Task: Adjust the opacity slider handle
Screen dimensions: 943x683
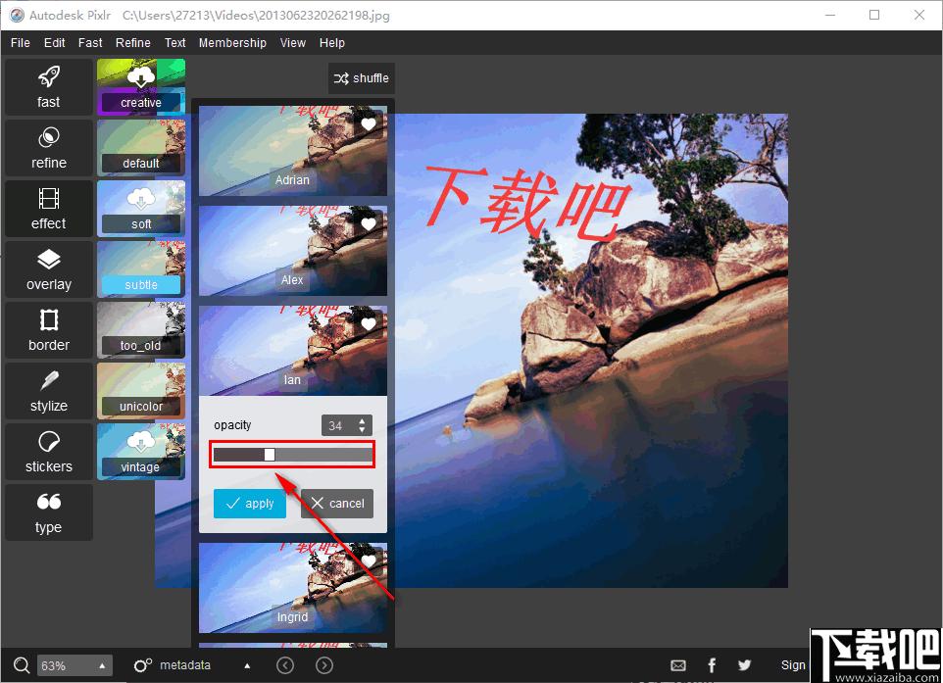Action: [x=270, y=455]
